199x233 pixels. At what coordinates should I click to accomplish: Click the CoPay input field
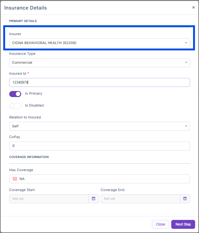point(99,146)
